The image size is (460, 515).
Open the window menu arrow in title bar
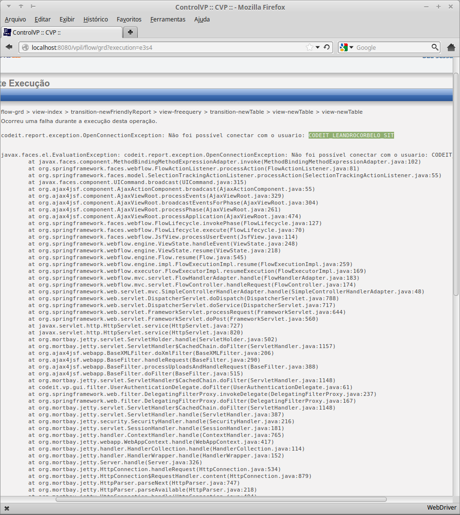click(9, 6)
